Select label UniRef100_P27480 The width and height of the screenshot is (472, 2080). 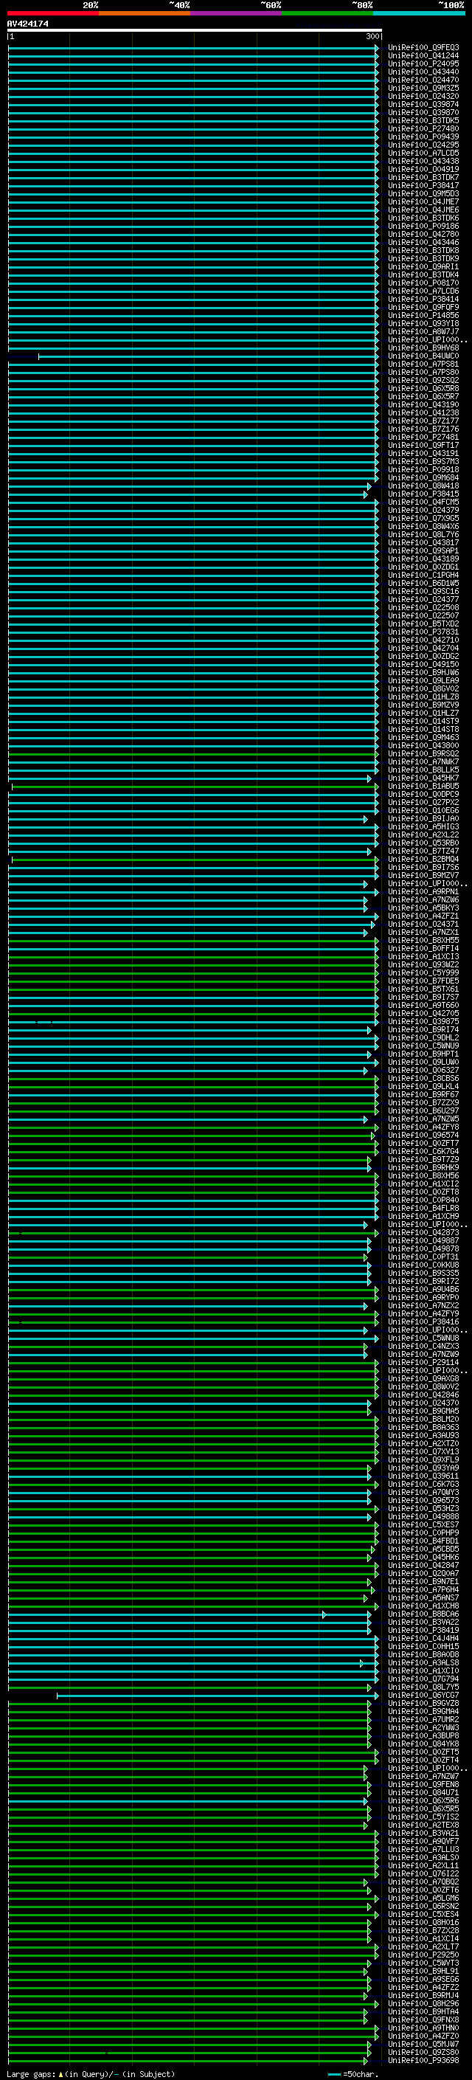(423, 128)
